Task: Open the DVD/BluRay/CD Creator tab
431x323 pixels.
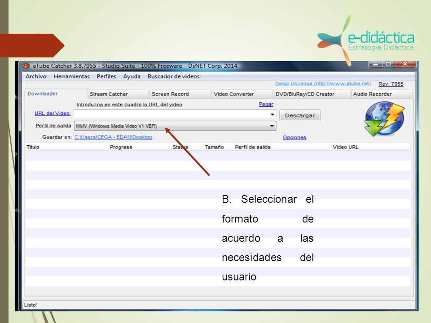Action: pyautogui.click(x=312, y=94)
